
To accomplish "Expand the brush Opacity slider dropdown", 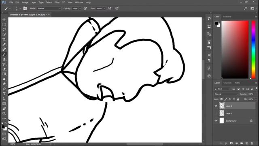I will pyautogui.click(x=80, y=9).
